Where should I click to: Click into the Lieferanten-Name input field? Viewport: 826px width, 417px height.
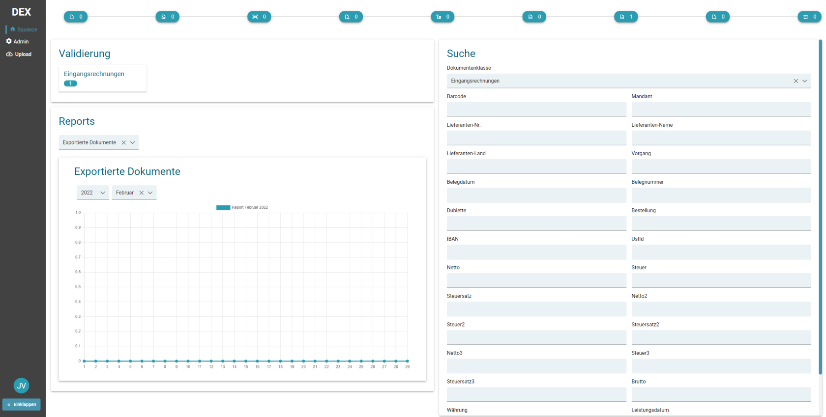point(721,138)
